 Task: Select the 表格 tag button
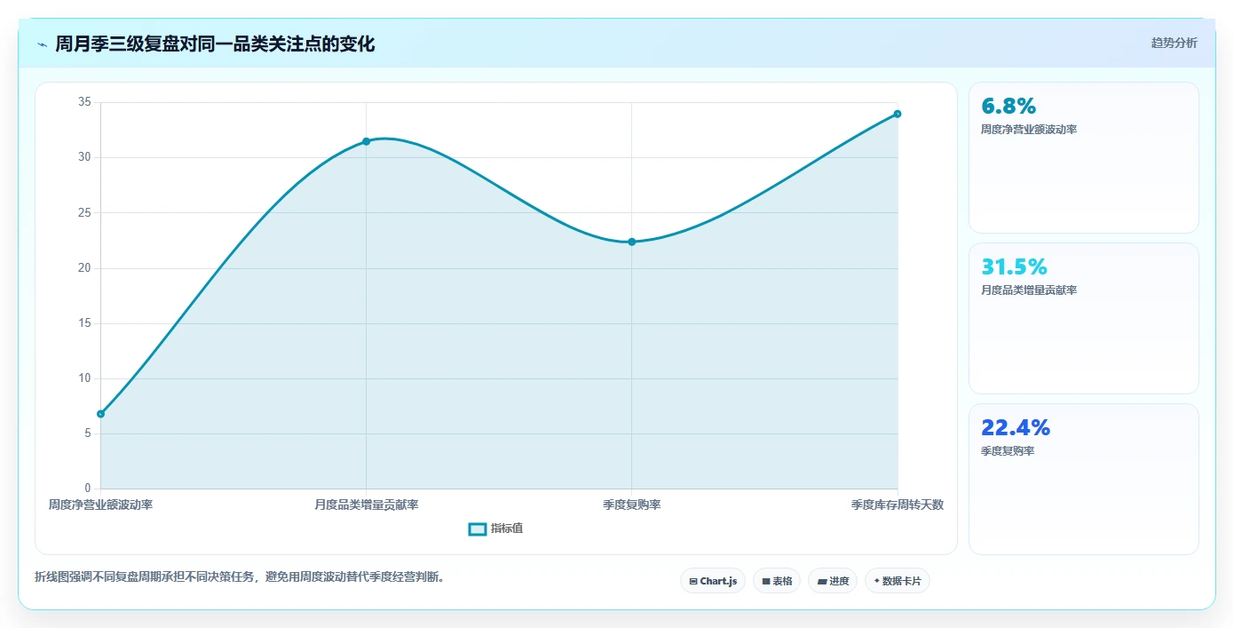(x=777, y=581)
